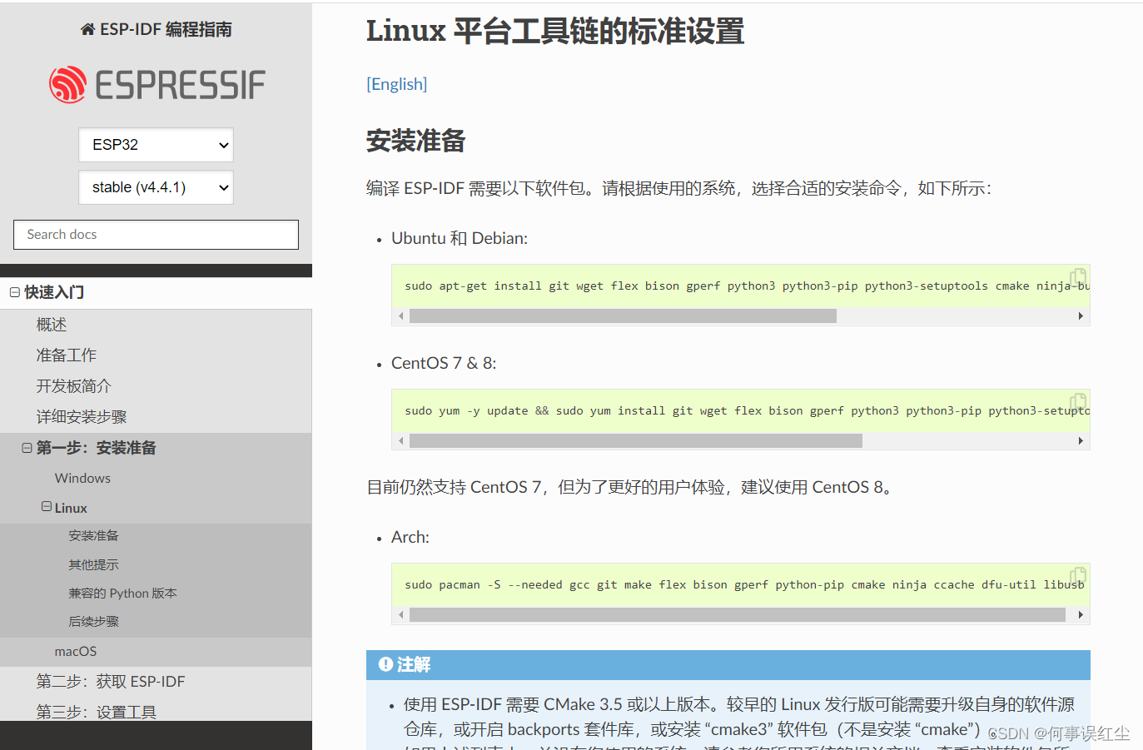Image resolution: width=1143 pixels, height=750 pixels.
Task: Click the home icon beside ESP-IDF 编程指南
Action: [87, 30]
